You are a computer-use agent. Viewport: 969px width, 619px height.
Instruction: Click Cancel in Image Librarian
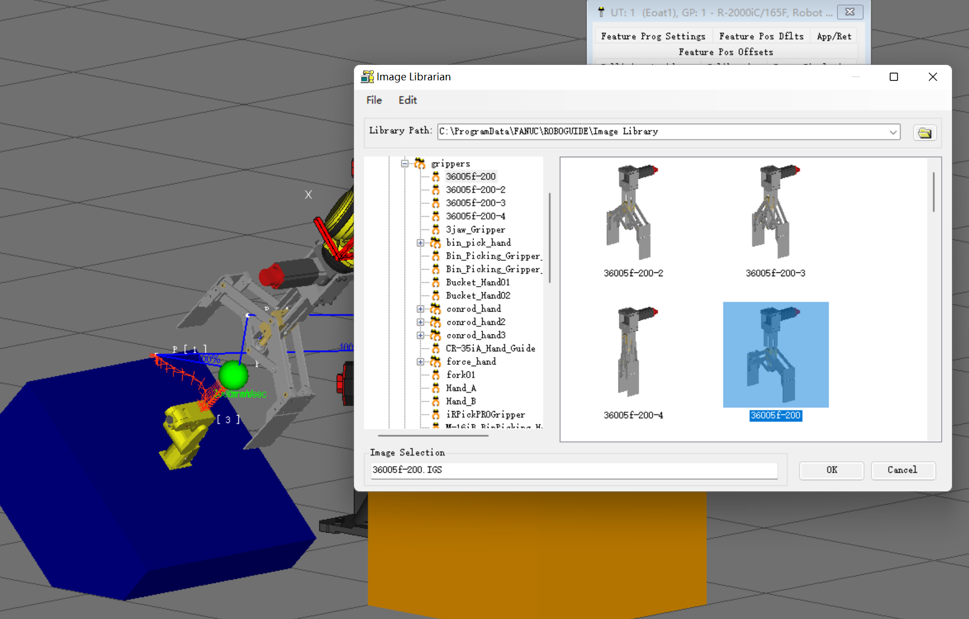click(902, 470)
